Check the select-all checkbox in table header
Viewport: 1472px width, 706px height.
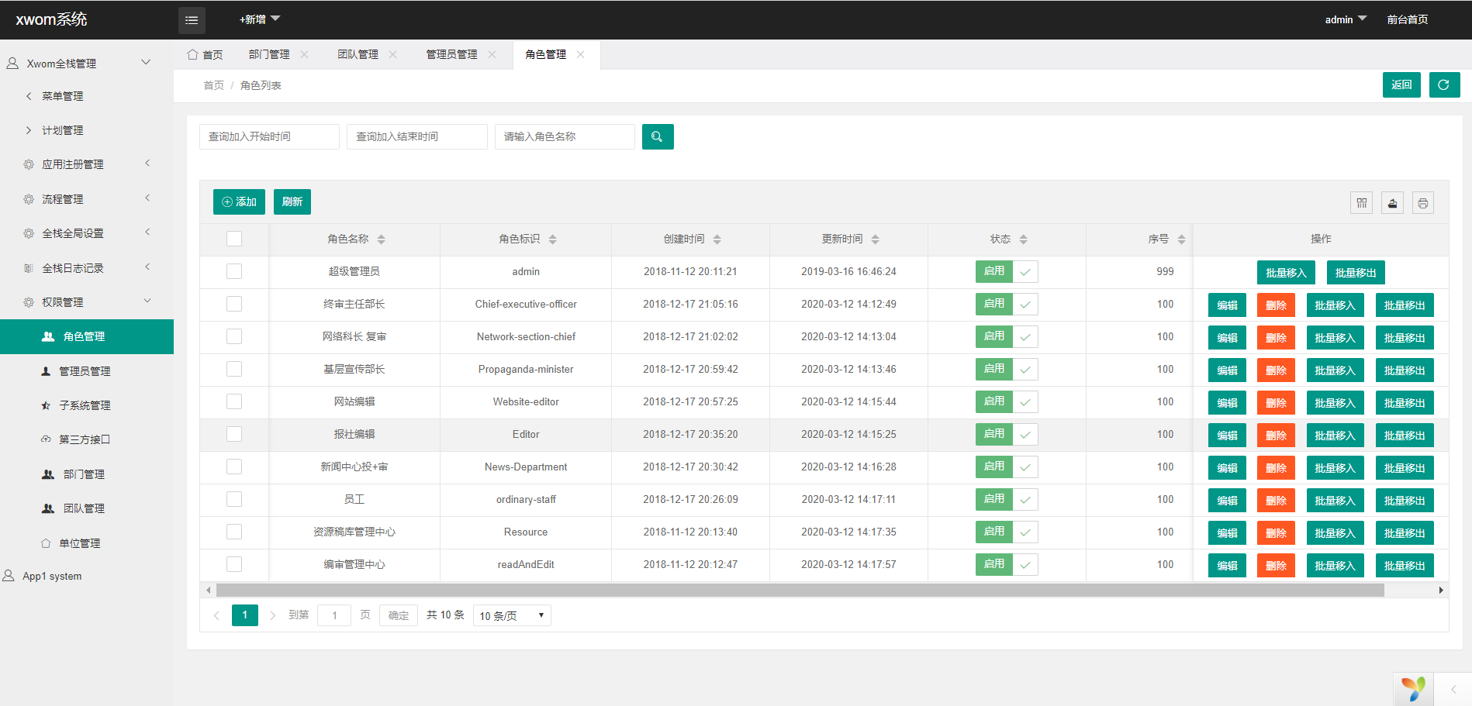[x=234, y=239]
